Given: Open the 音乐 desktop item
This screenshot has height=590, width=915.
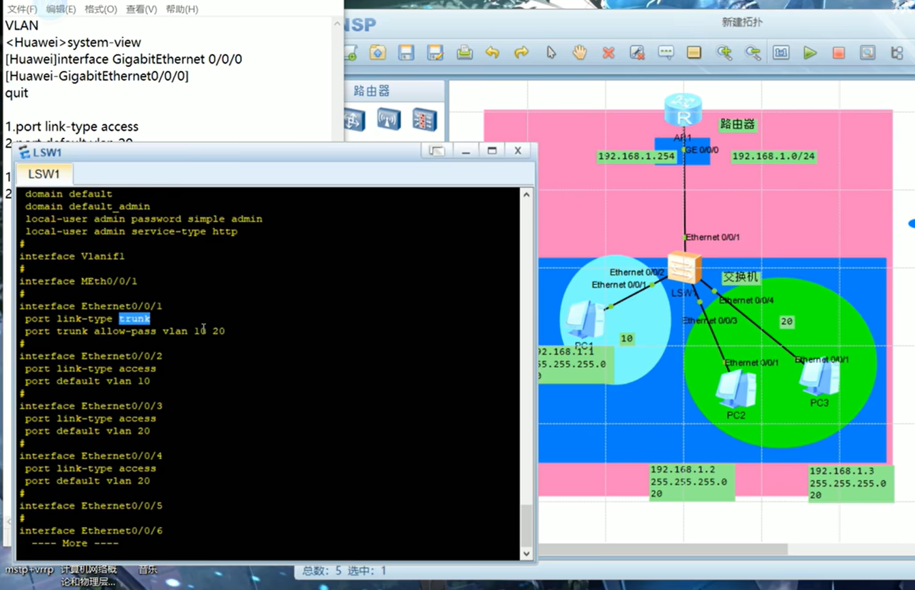Looking at the screenshot, I should click(148, 569).
